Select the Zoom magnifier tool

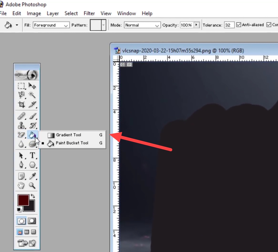click(32, 185)
